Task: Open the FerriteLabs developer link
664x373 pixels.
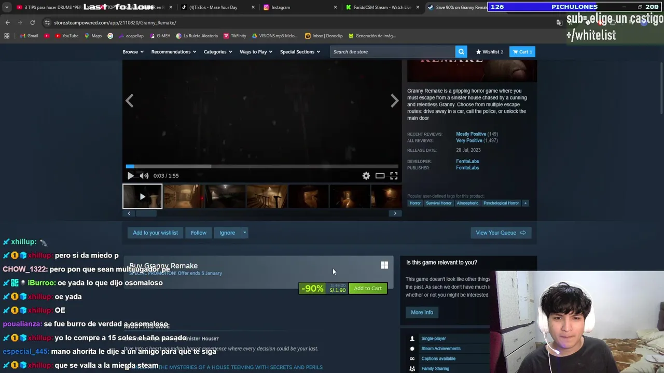Action: point(467,161)
